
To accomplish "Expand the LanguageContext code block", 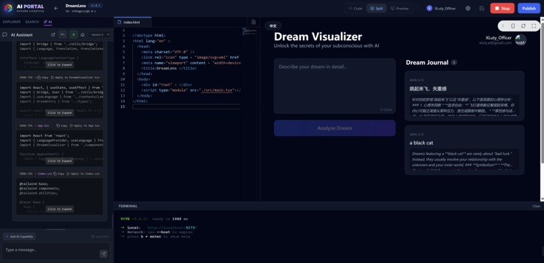I will [59, 65].
